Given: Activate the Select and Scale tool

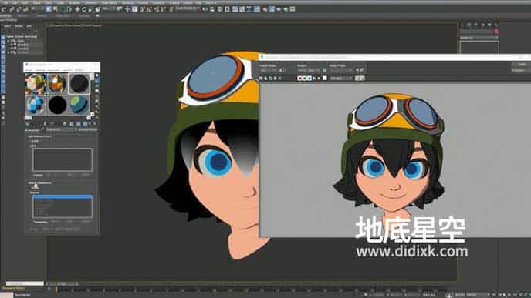Looking at the screenshot, I should point(91,9).
